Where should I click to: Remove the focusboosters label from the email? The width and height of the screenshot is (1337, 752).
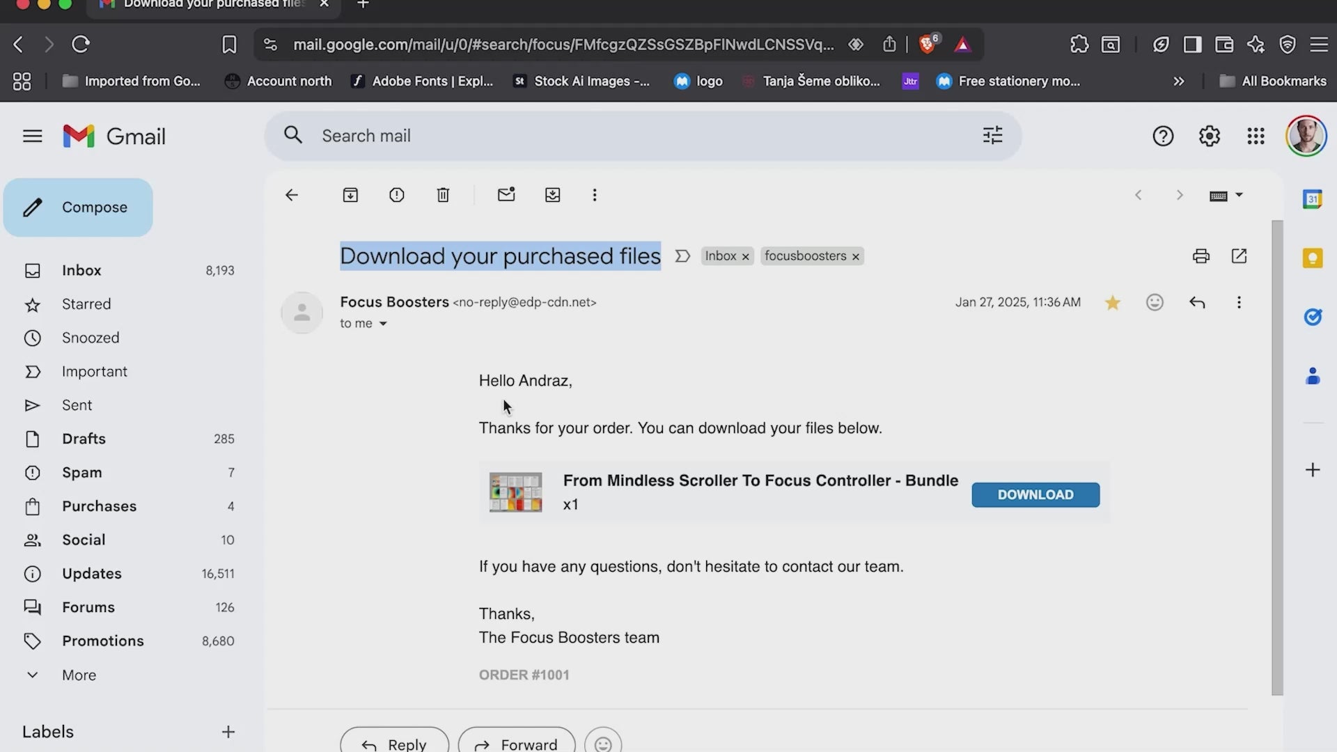coord(856,257)
